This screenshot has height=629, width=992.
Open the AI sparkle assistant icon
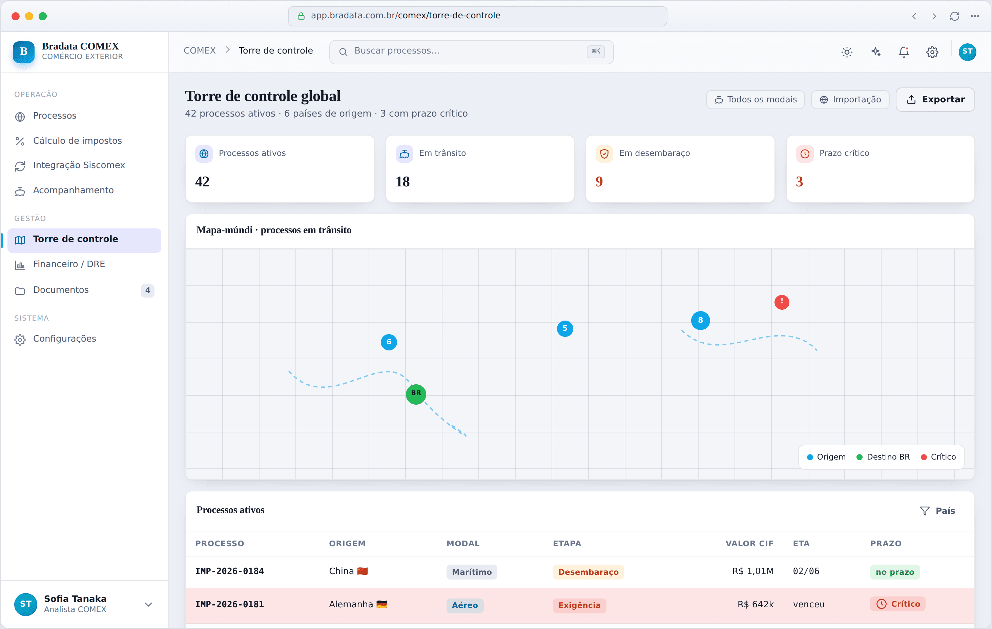click(x=875, y=52)
